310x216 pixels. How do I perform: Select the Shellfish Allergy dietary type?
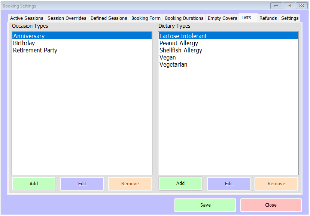coord(181,50)
